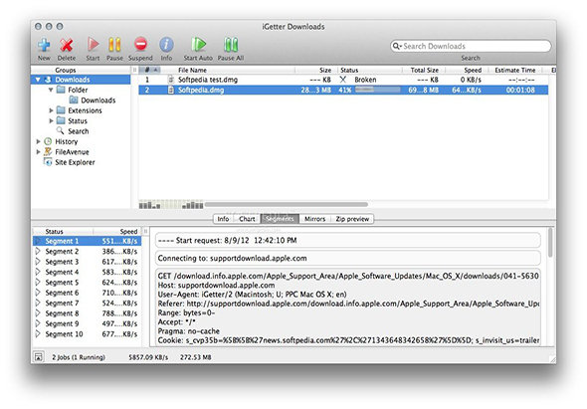Click the magnifier in the Search Downloads field
The image size is (587, 409).
[396, 46]
